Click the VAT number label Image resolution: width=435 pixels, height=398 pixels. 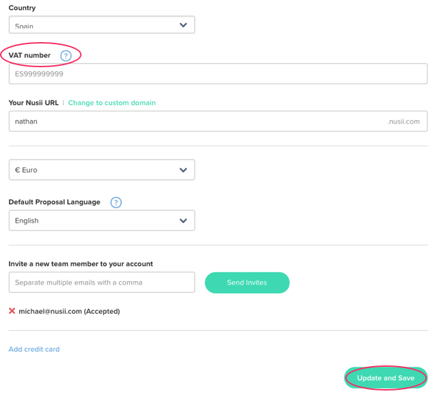[x=29, y=56]
